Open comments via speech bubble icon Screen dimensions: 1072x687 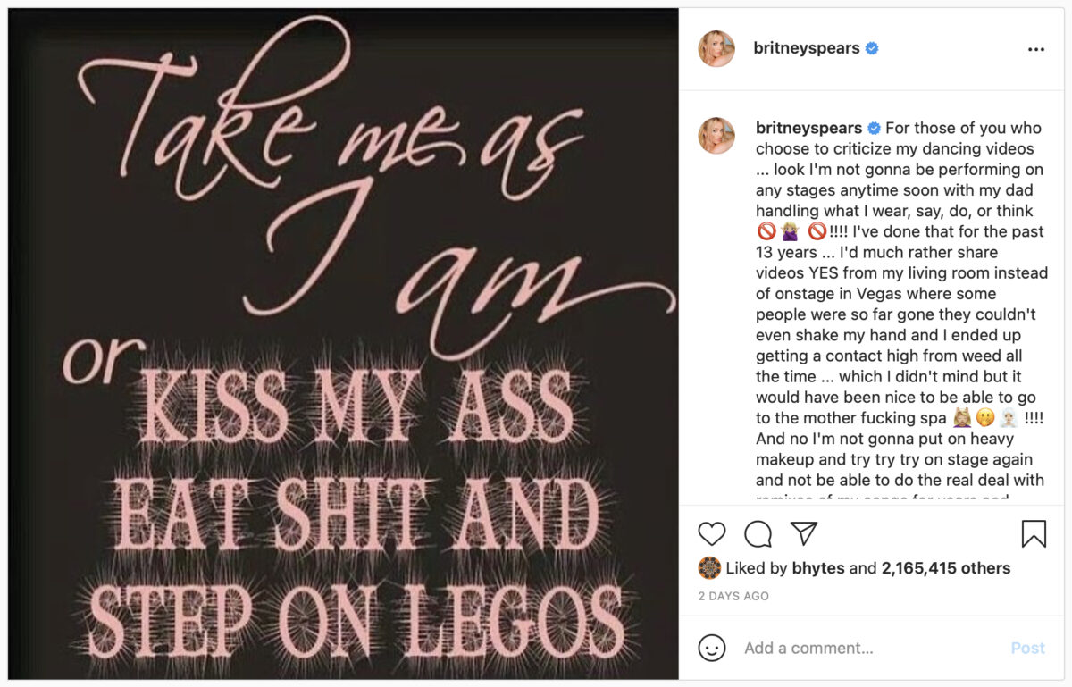(758, 533)
